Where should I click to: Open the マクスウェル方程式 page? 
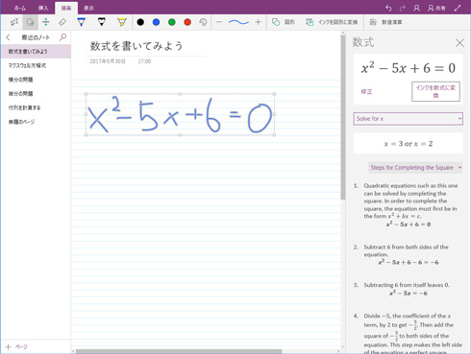(36, 65)
